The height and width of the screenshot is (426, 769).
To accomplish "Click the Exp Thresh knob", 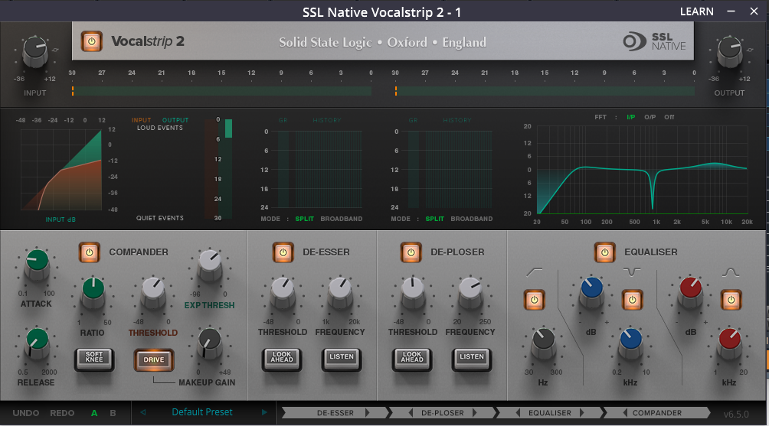I will tap(210, 265).
